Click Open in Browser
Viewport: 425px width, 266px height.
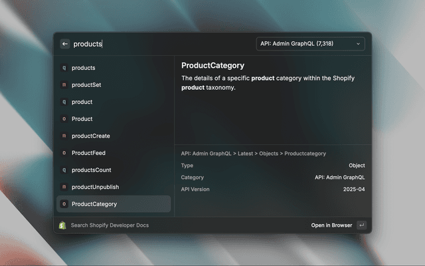[x=331, y=225]
